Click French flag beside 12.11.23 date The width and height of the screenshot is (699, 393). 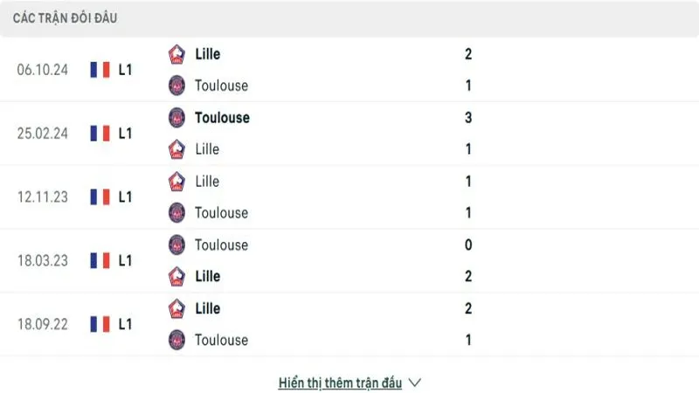(x=100, y=197)
